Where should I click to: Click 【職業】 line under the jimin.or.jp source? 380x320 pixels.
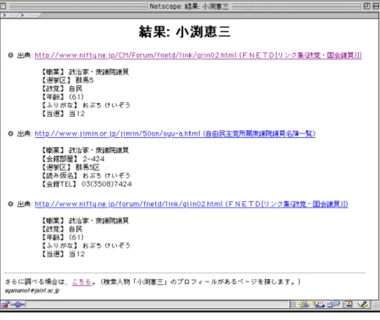click(86, 150)
